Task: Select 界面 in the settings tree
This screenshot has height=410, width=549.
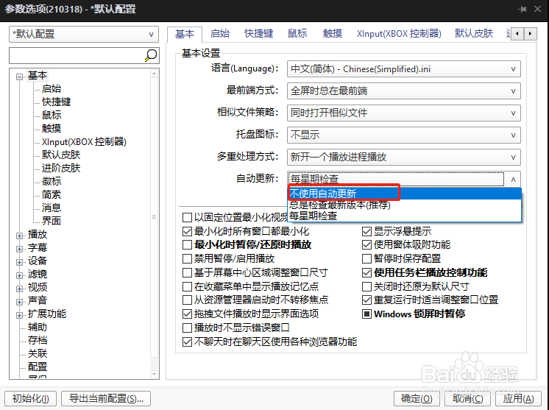Action: click(52, 221)
